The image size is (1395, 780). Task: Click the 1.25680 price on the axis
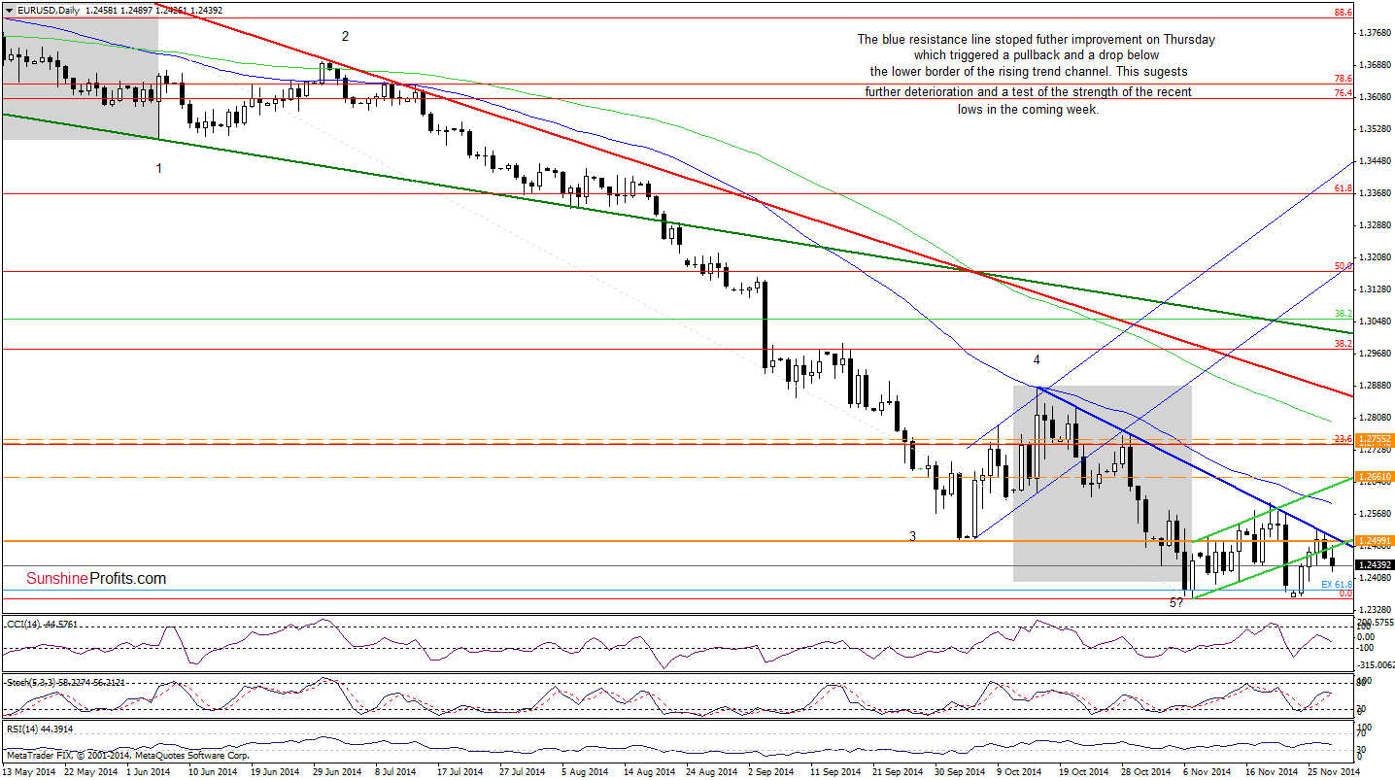[x=1375, y=513]
